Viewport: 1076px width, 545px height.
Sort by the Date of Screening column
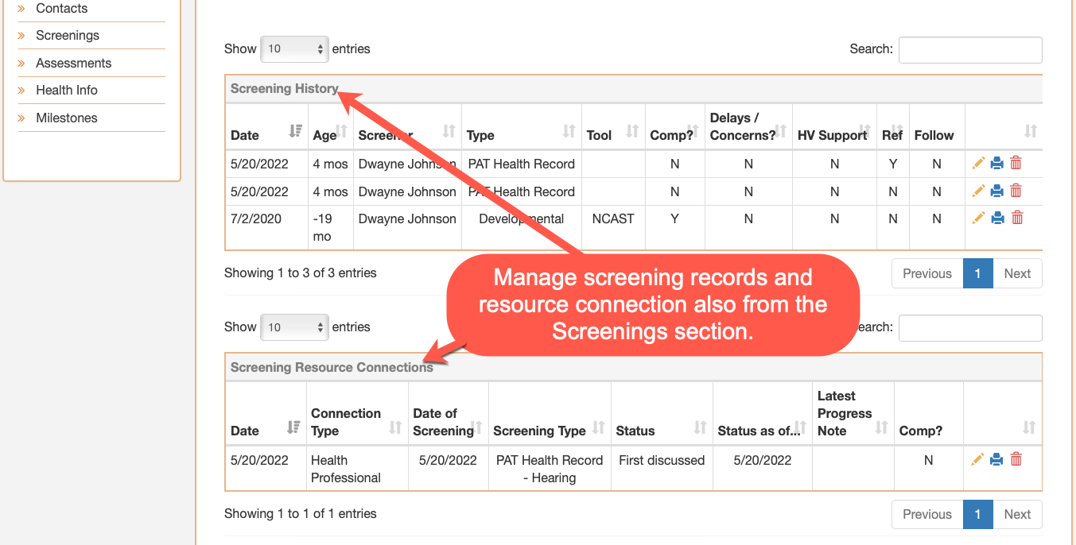[x=449, y=413]
